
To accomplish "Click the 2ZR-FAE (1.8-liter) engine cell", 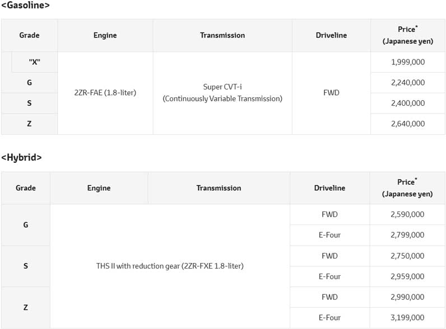I will 105,93.
